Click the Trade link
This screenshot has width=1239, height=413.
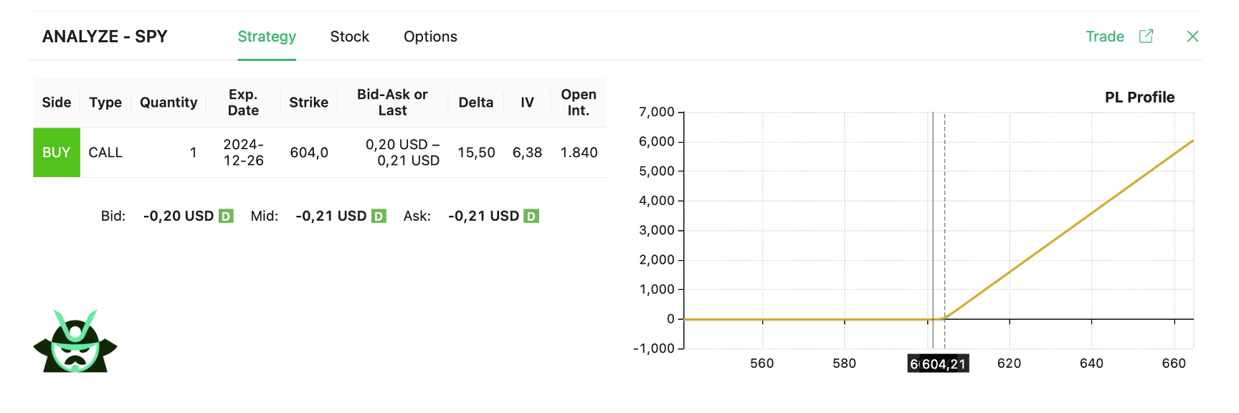(1104, 37)
